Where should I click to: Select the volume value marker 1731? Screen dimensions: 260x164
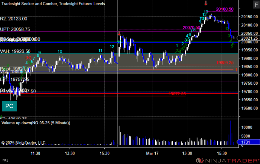[x=248, y=142]
